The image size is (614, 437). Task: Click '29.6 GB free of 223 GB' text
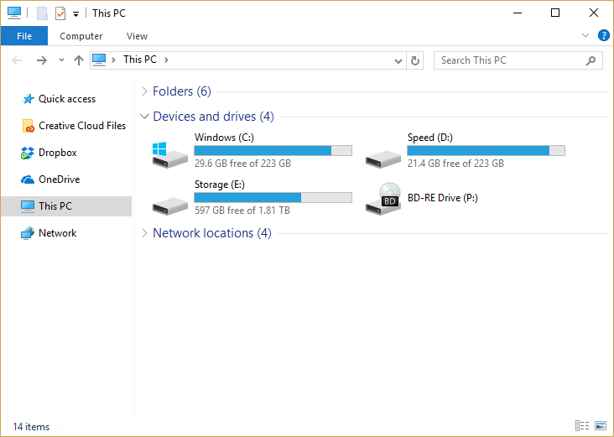242,164
